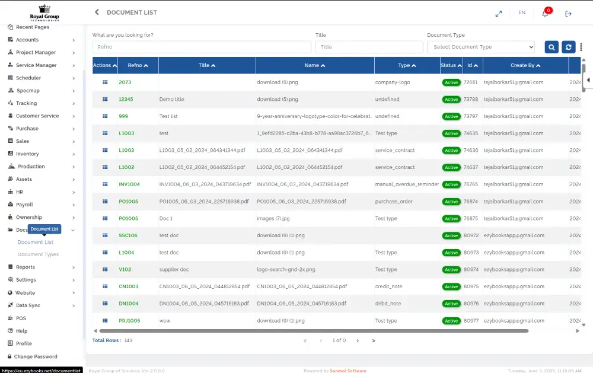Sort the table by Status column
This screenshot has height=373, width=593.
(451, 65)
